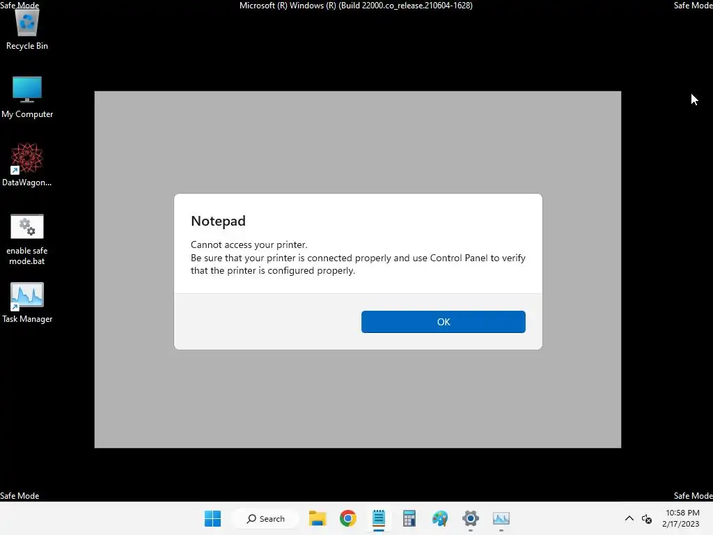Open the Windows Start menu
This screenshot has height=535, width=713.
click(x=213, y=518)
